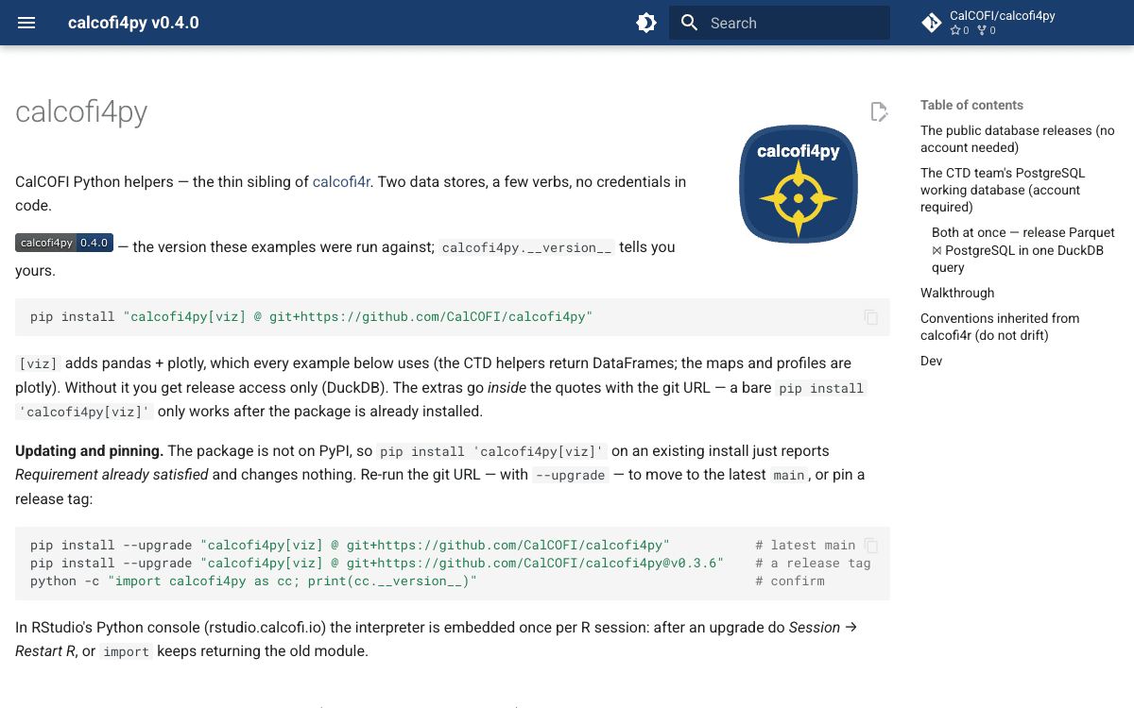
Task: Click the 'Table of contents' heading
Action: point(971,105)
